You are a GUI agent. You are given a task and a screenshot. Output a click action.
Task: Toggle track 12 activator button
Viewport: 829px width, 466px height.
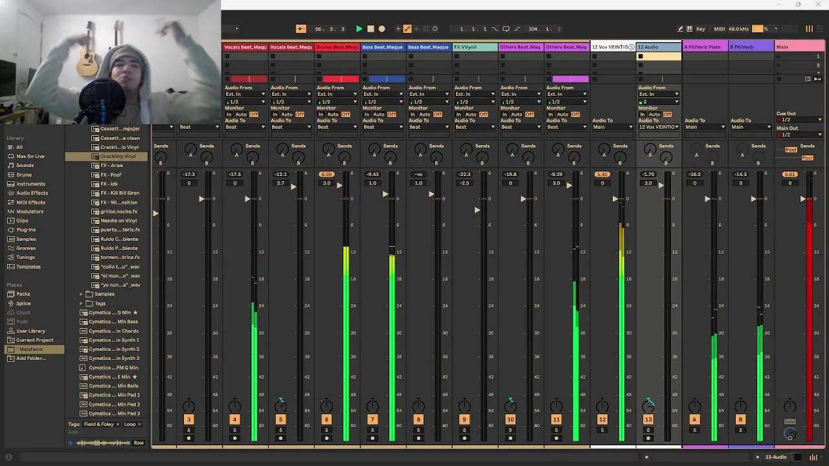602,419
